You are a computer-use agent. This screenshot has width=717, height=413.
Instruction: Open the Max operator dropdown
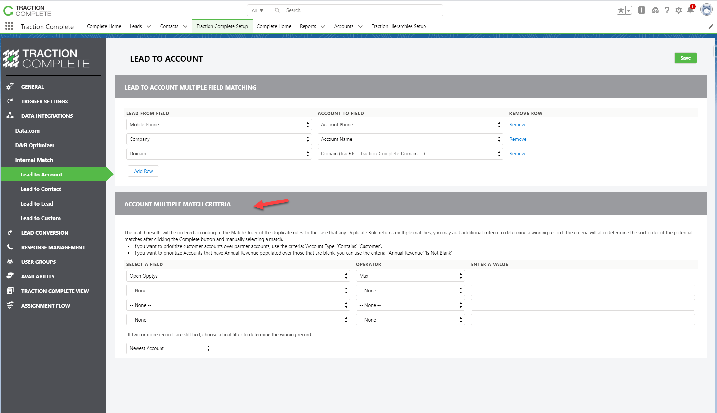pos(411,276)
